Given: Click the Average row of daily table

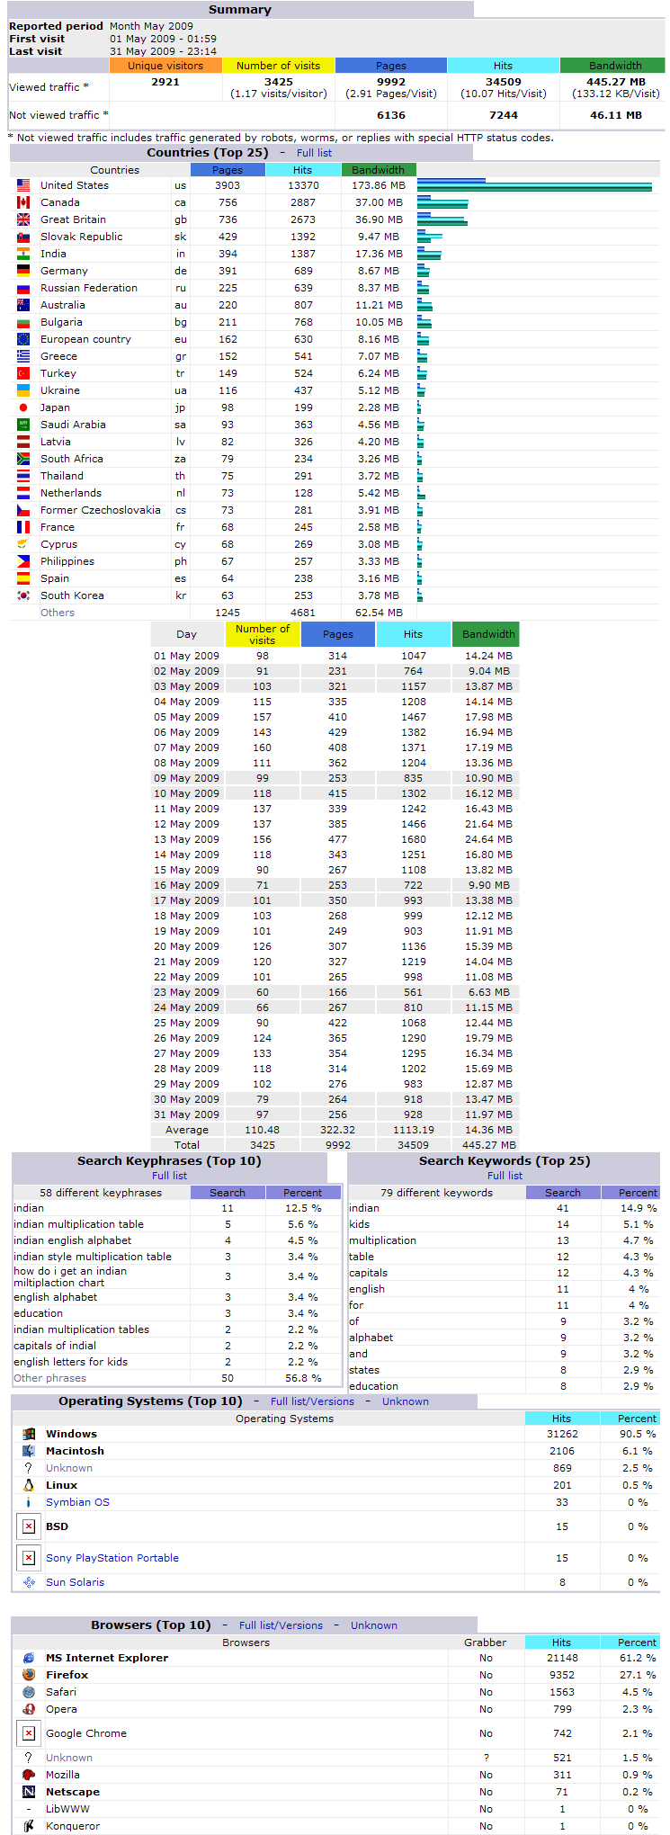Looking at the screenshot, I should point(334,1130).
